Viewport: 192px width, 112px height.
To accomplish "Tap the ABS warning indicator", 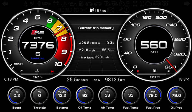I will pos(157,4).
